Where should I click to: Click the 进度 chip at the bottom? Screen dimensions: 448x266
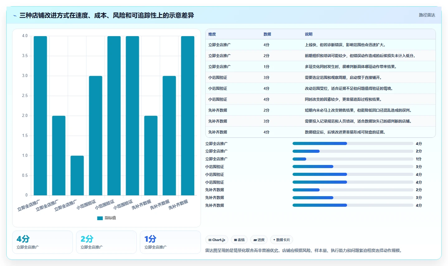click(259, 240)
